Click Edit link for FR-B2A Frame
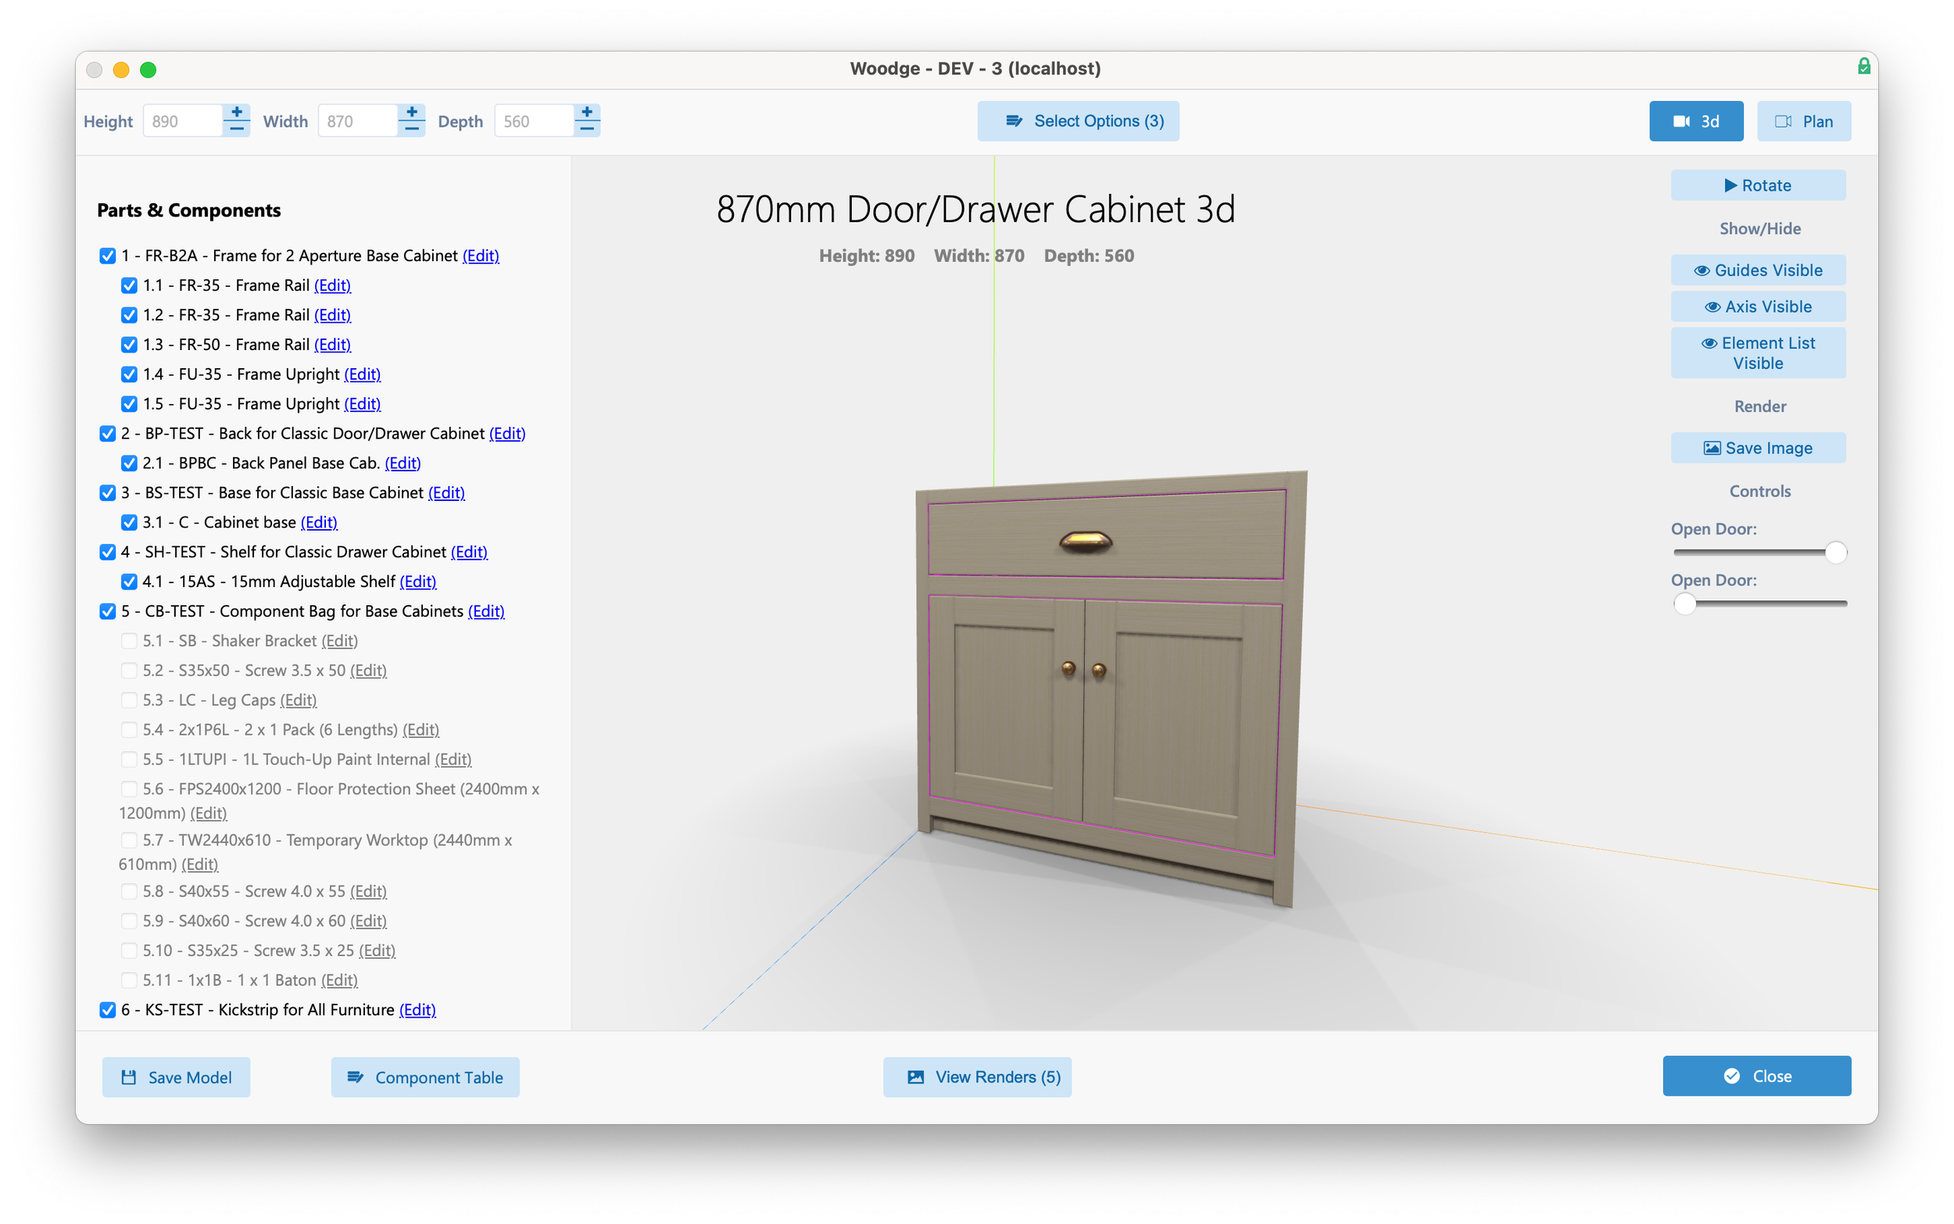This screenshot has width=1954, height=1224. 480,256
